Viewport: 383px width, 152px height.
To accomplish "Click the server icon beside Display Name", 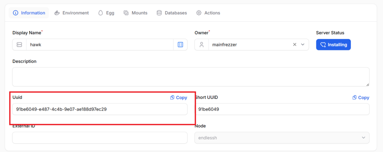I will coord(19,45).
